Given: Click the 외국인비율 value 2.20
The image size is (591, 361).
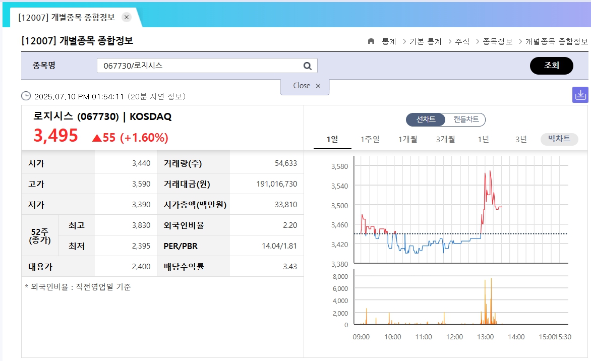Looking at the screenshot, I should 290,225.
